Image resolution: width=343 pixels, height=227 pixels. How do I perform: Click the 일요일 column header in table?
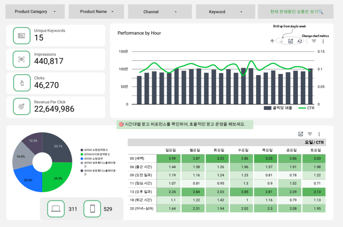click(x=170, y=150)
